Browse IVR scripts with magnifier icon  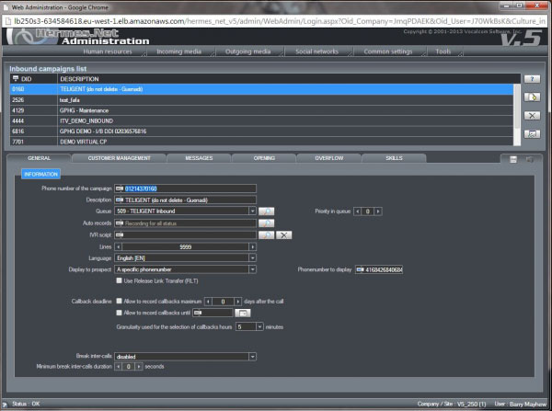coord(267,235)
